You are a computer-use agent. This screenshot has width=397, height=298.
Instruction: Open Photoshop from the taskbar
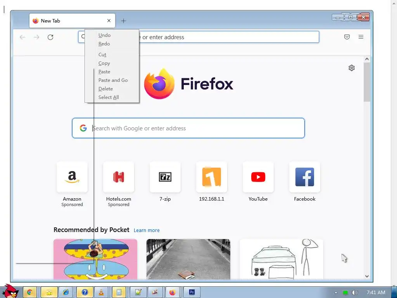pyautogui.click(x=192, y=293)
